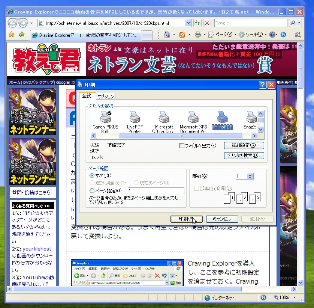The image size is (314, 308).
Task: Click the キャンセル button
Action: 222,219
